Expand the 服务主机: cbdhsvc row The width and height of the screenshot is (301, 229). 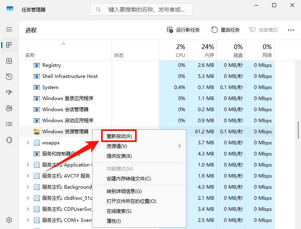click(x=28, y=198)
